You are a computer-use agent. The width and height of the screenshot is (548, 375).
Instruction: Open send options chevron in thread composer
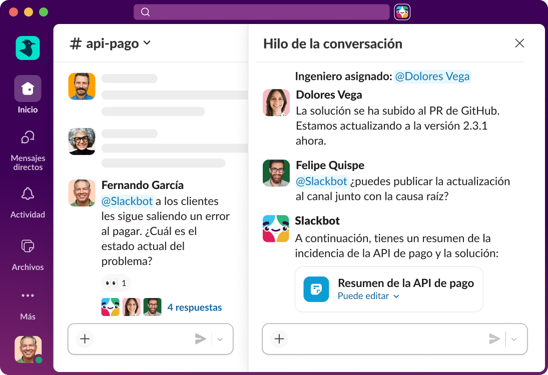click(514, 339)
